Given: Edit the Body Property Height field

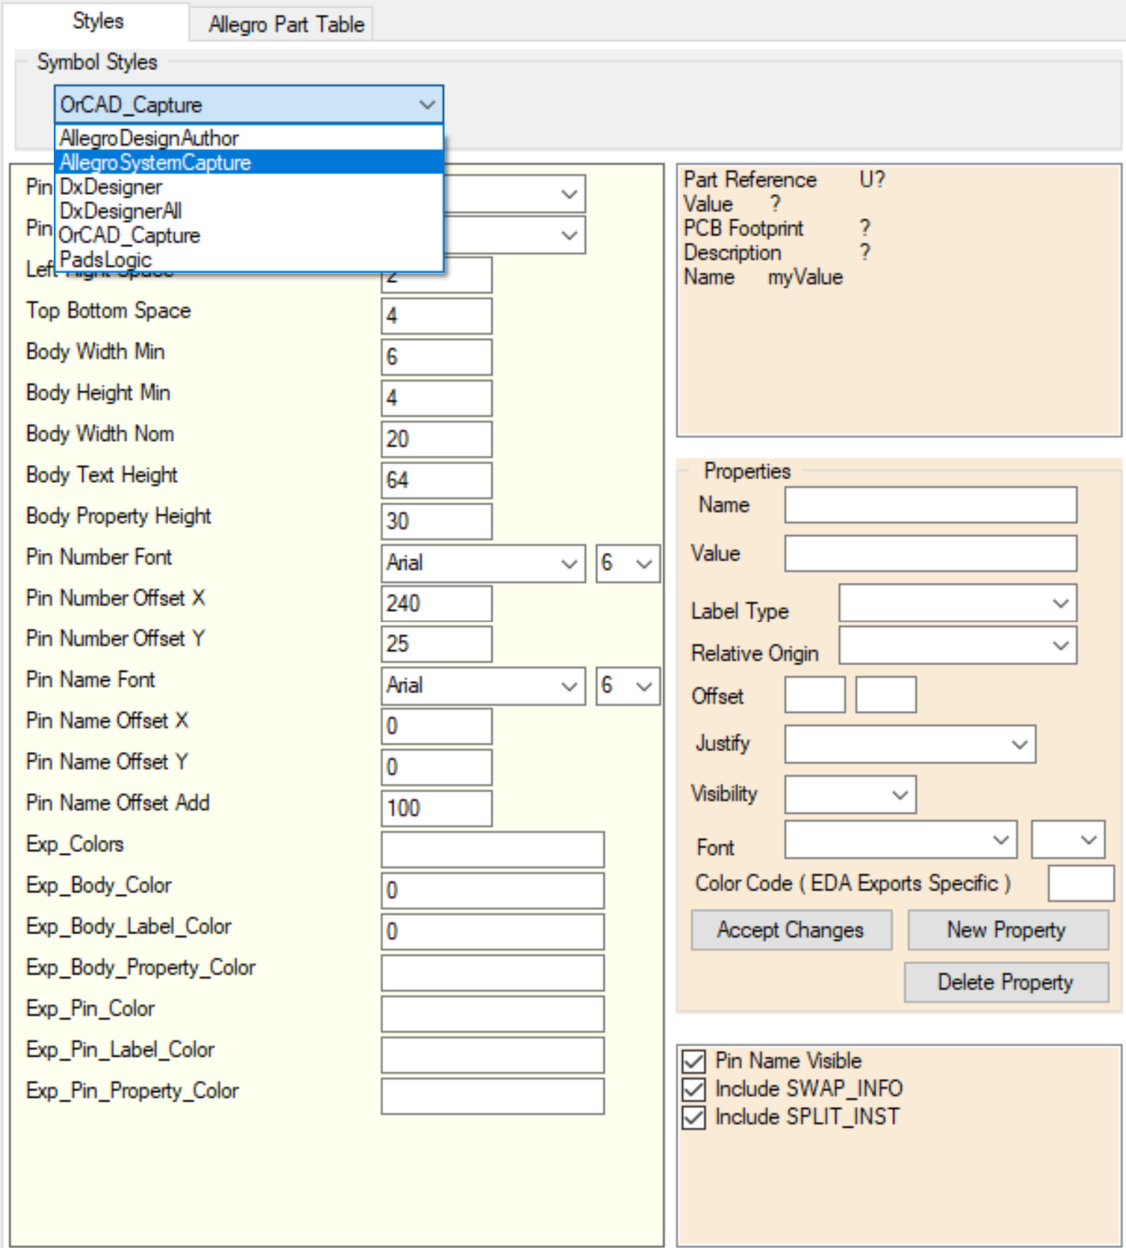Looking at the screenshot, I should coord(436,522).
